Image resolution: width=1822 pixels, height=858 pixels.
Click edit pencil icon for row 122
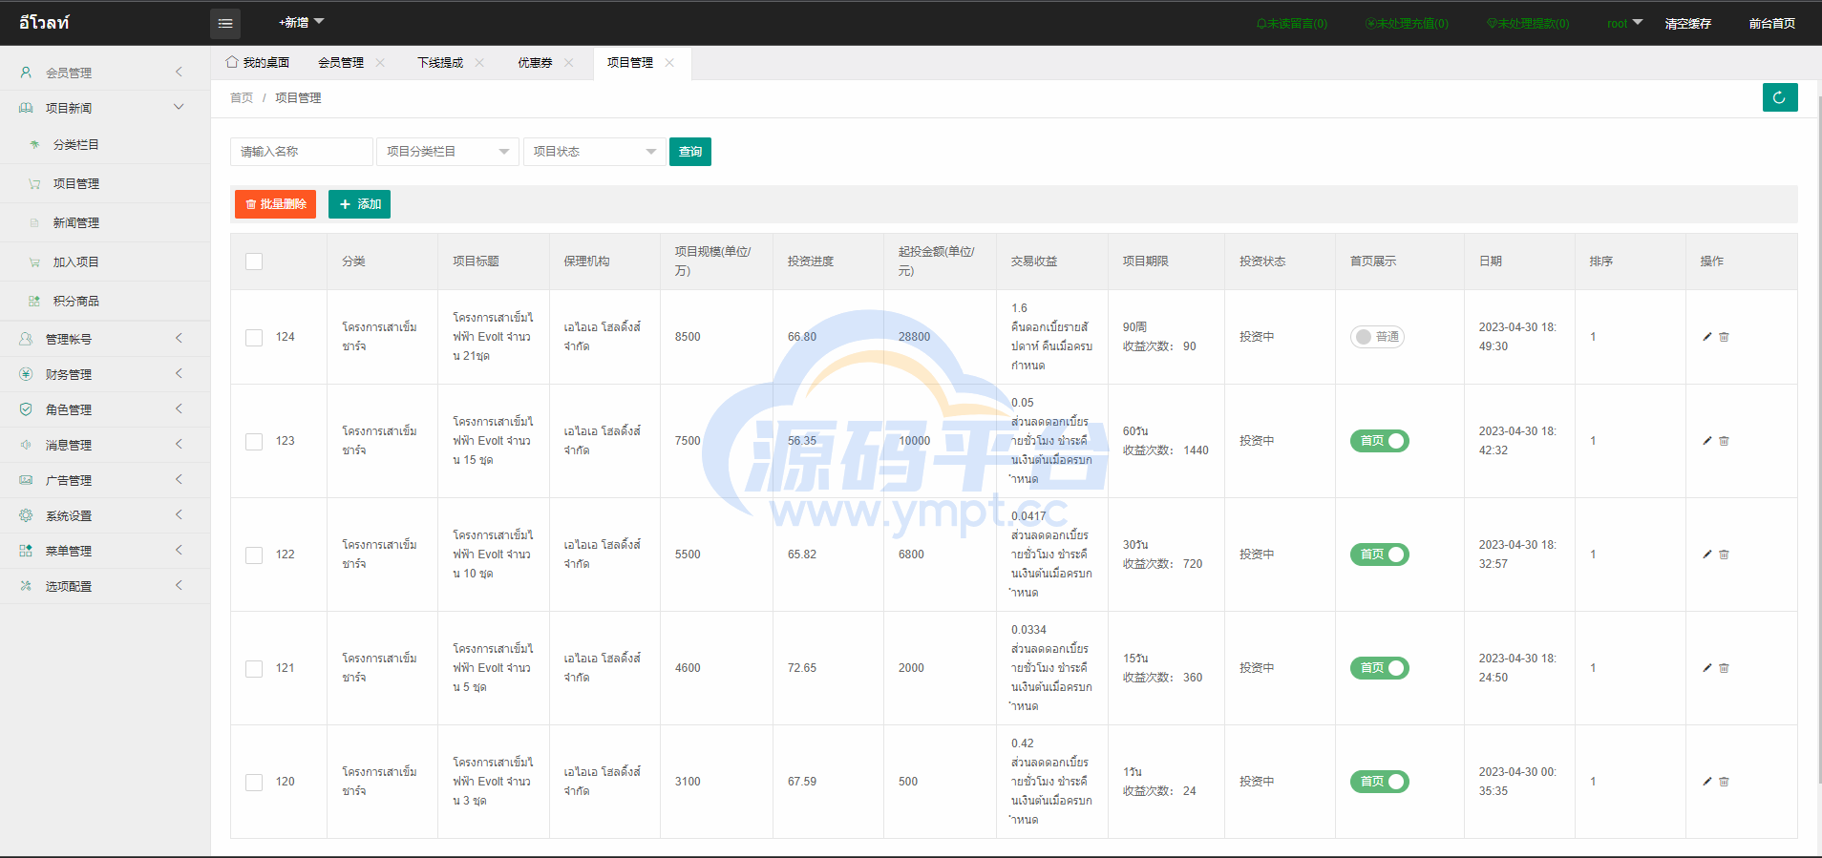(x=1707, y=555)
